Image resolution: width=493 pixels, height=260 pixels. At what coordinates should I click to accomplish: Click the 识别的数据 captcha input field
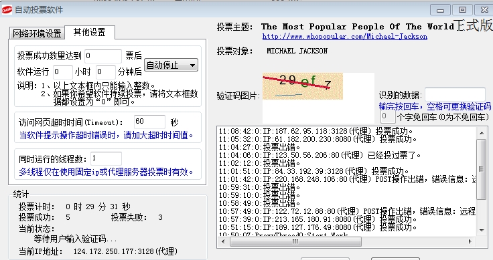point(455,94)
